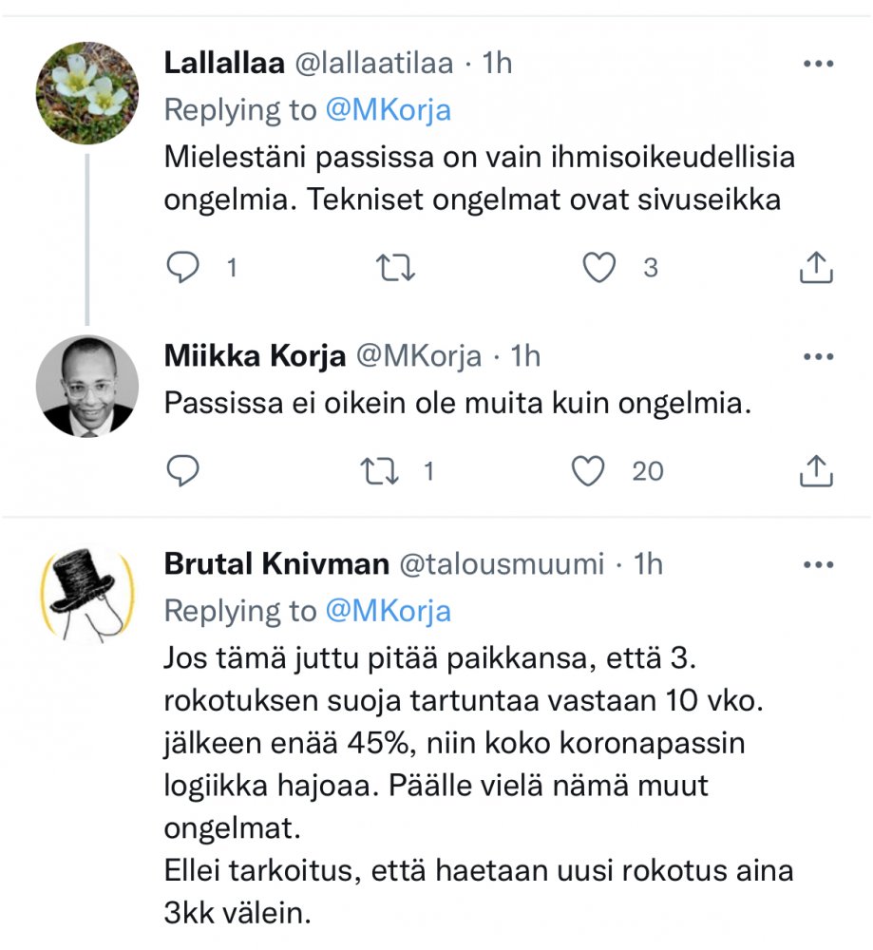Image resolution: width=873 pixels, height=950 pixels.
Task: Open more options on Lallallaa's tweet
Action: (818, 64)
